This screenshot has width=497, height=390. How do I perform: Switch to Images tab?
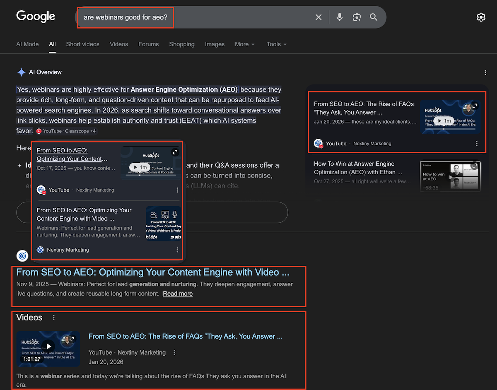pos(215,44)
